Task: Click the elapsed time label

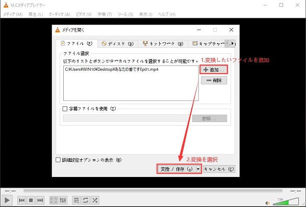Action: [x=10, y=191]
